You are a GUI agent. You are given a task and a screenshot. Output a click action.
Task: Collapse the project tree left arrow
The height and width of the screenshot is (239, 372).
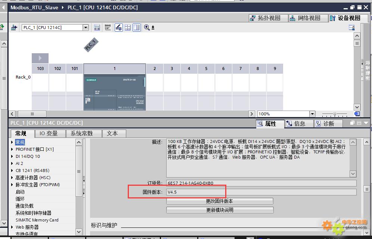(x=3, y=7)
